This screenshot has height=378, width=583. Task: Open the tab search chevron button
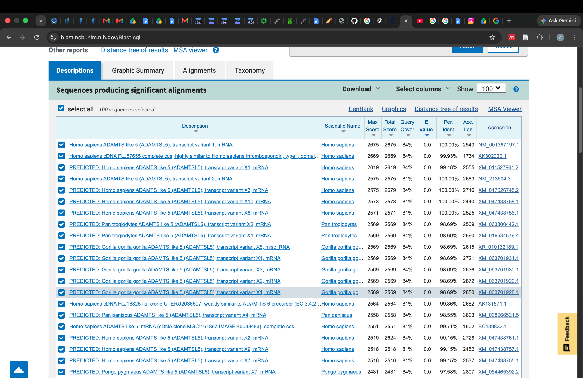pos(41,21)
